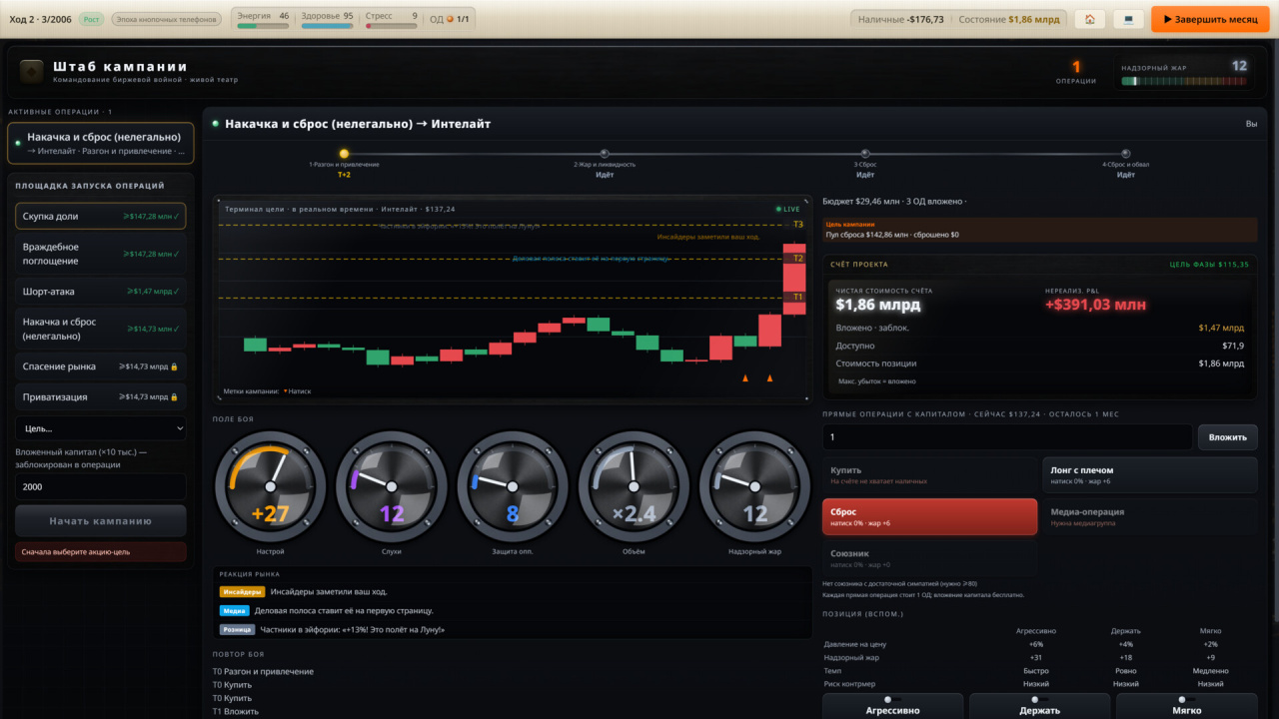Click the Объём gauge dial
This screenshot has width=1279, height=719.
coord(635,486)
